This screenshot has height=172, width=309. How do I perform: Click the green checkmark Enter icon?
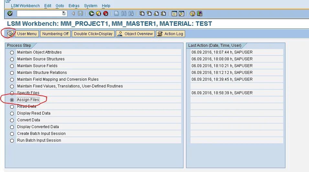[x=10, y=13]
